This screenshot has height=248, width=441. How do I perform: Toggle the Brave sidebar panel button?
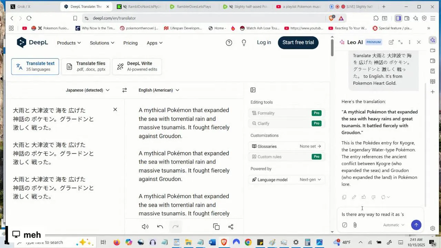(398, 18)
